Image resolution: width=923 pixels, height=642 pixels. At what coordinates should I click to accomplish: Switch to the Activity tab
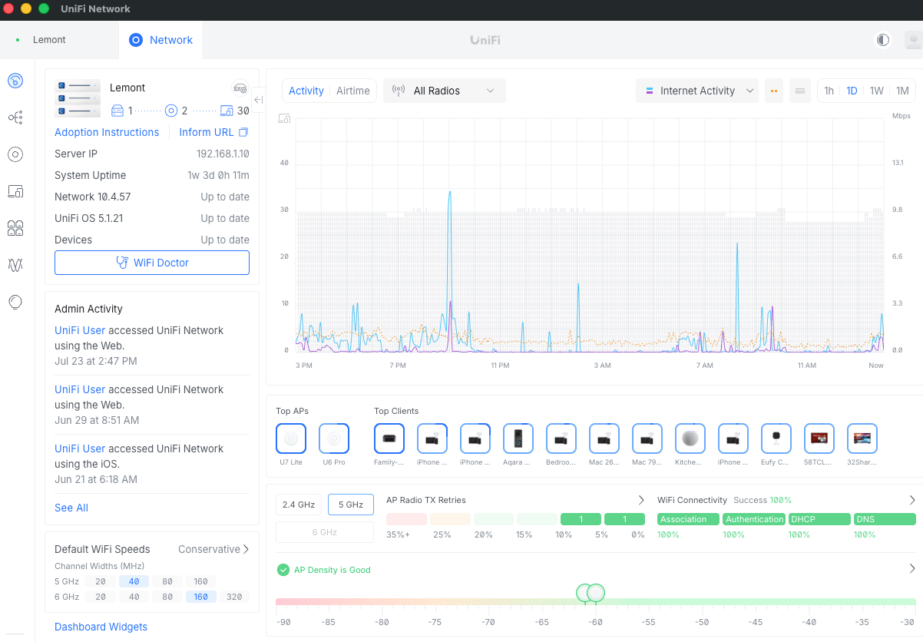point(306,91)
